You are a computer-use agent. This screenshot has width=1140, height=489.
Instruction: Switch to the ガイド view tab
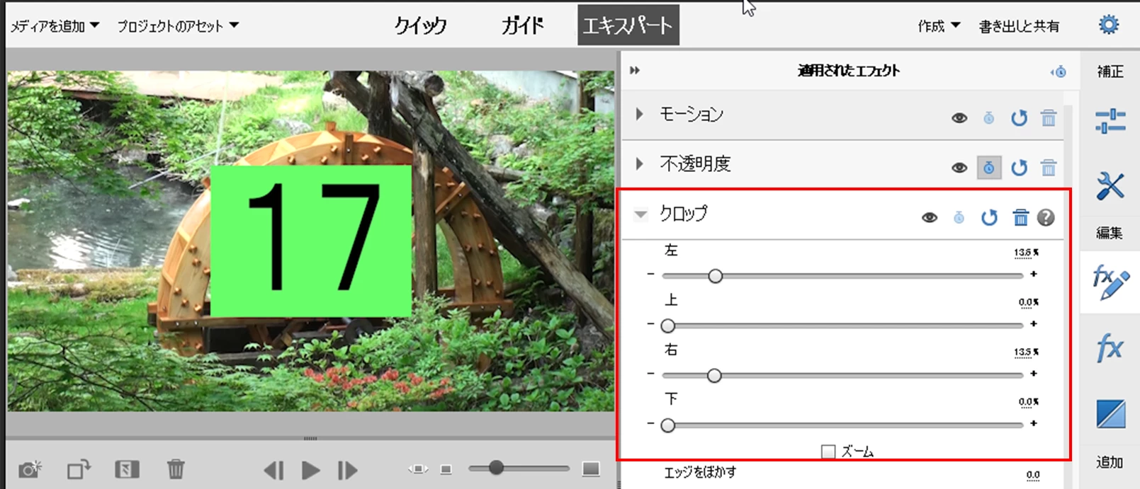coord(522,25)
